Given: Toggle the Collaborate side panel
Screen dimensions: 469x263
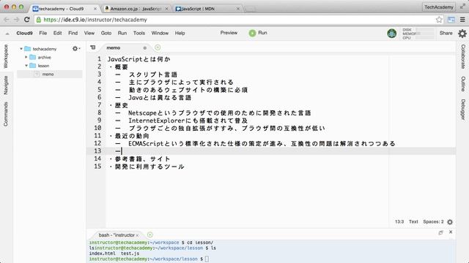Looking at the screenshot, I should 463,57.
